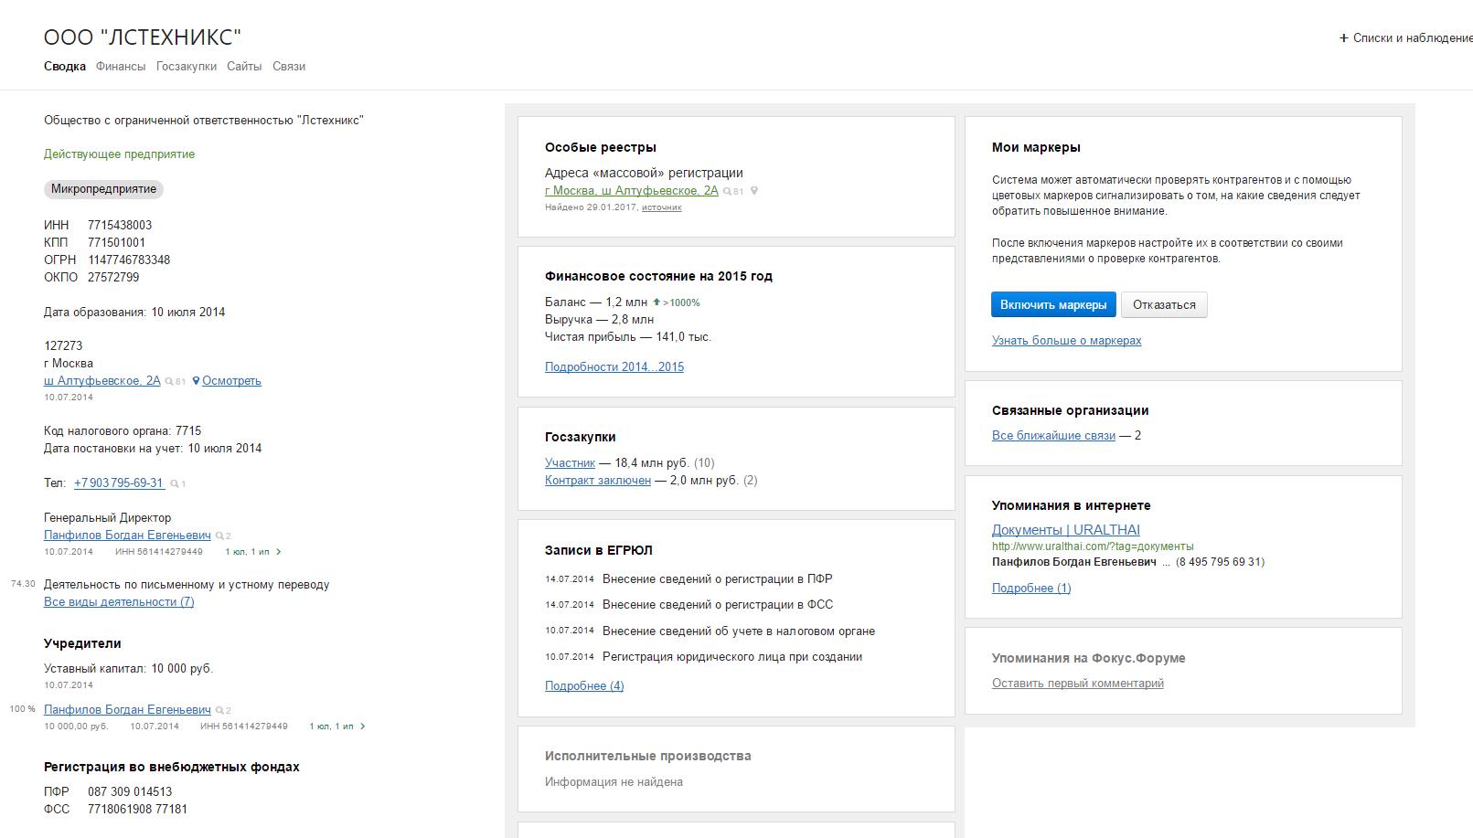This screenshot has height=838, width=1473.
Task: Click green up arrow next to Баланс
Action: tap(656, 302)
